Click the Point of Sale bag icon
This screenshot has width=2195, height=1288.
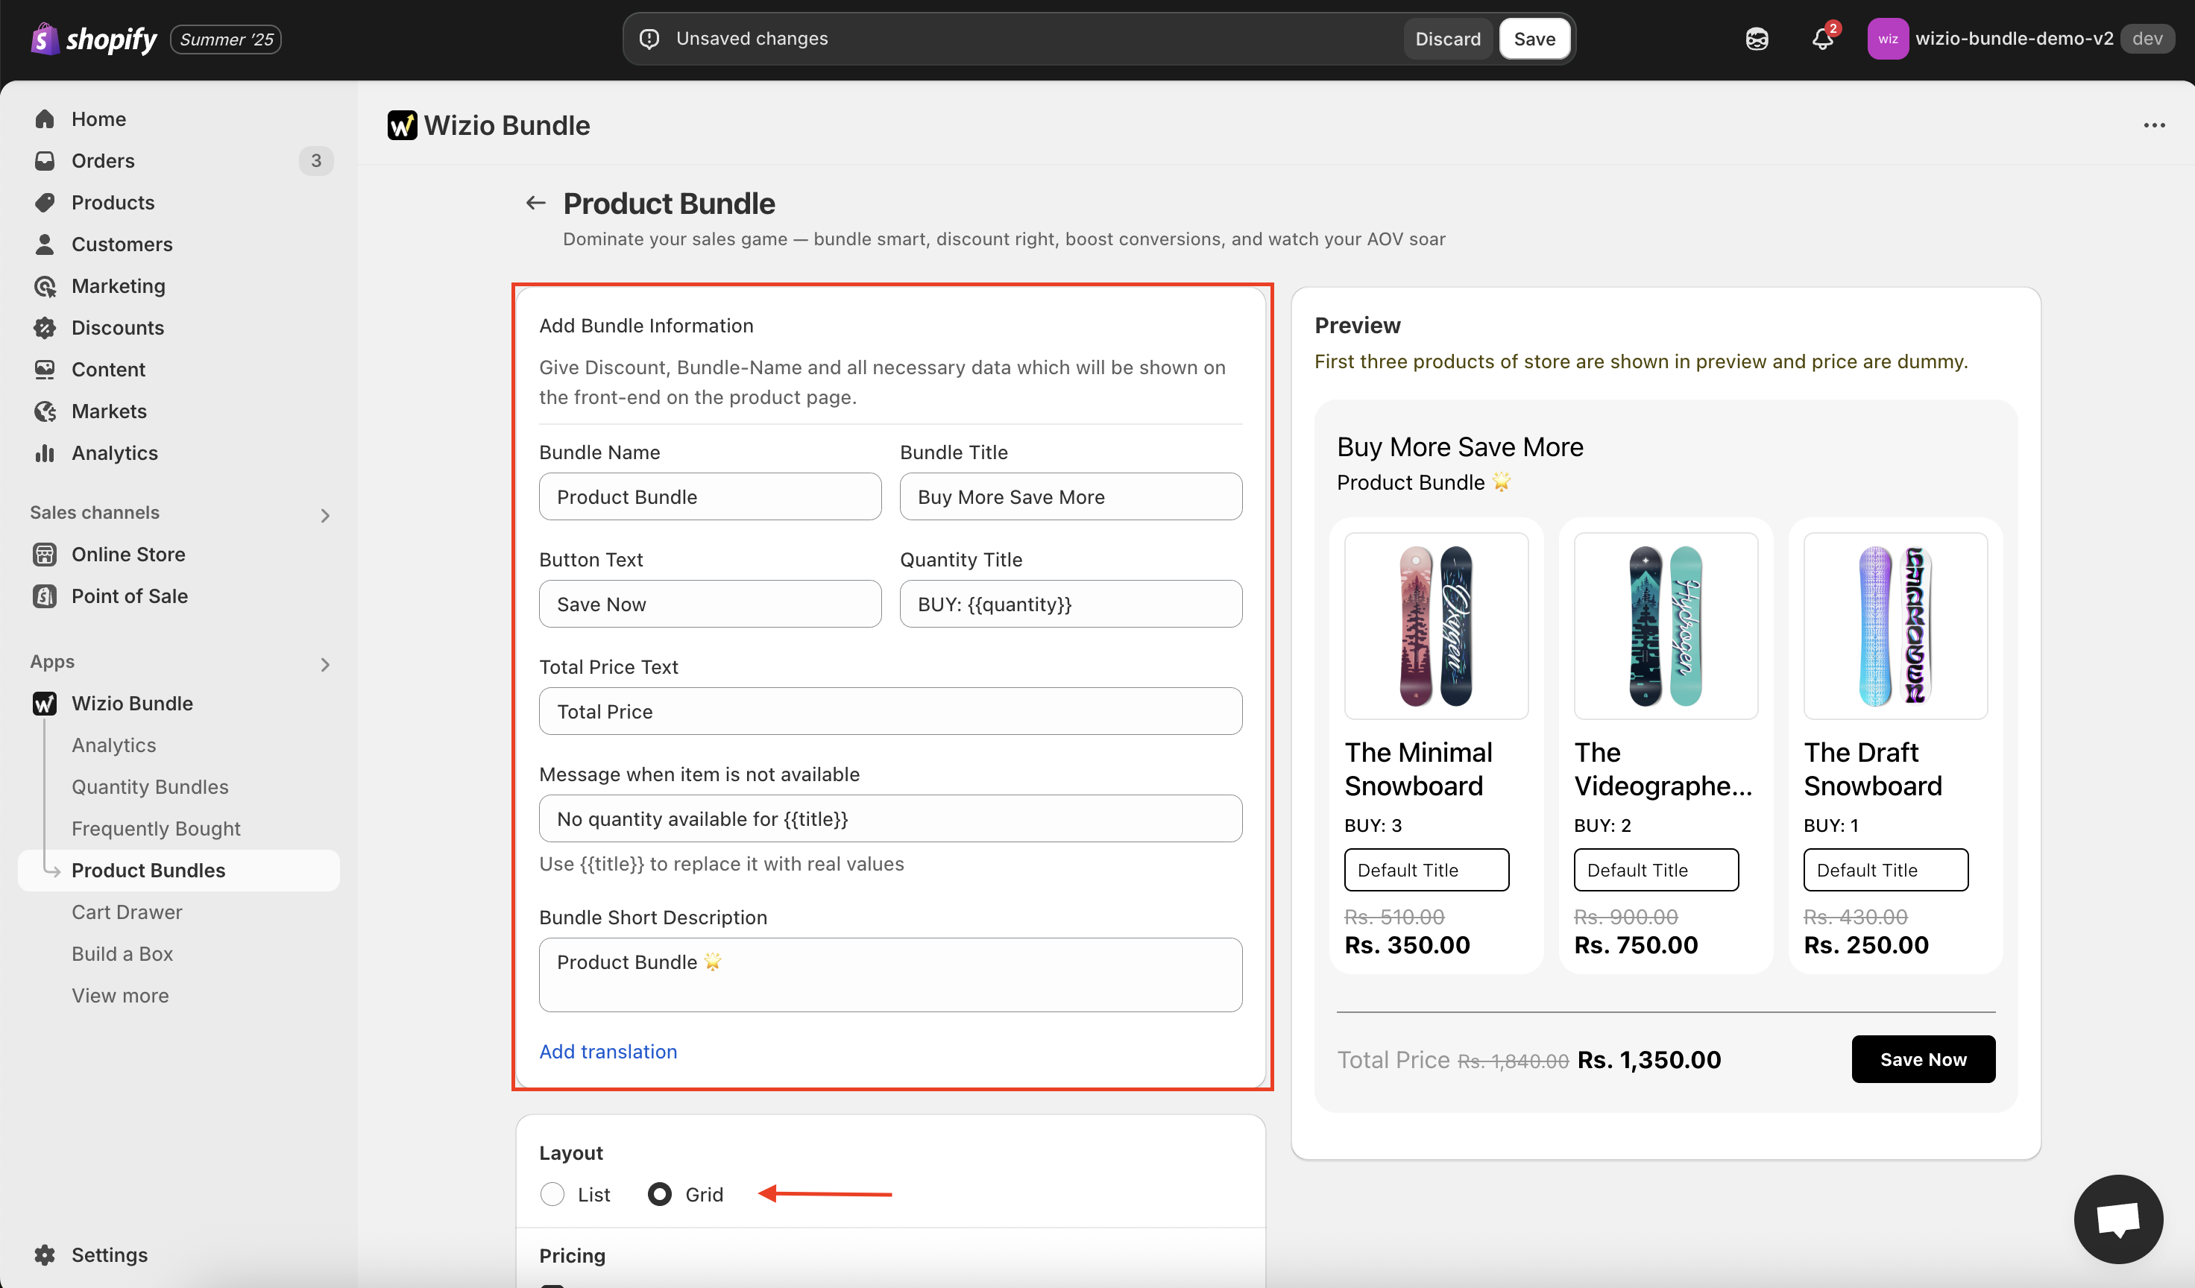pos(45,596)
